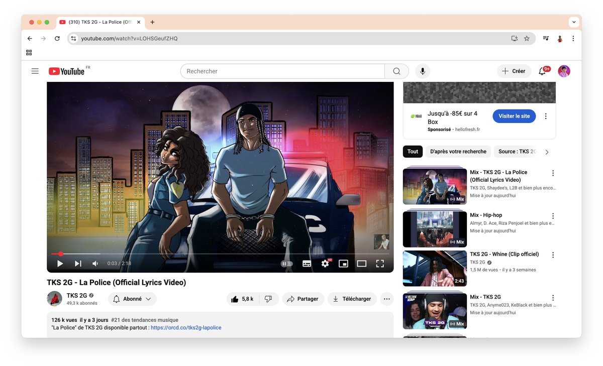
Task: Open a new browser tab
Action: point(152,22)
